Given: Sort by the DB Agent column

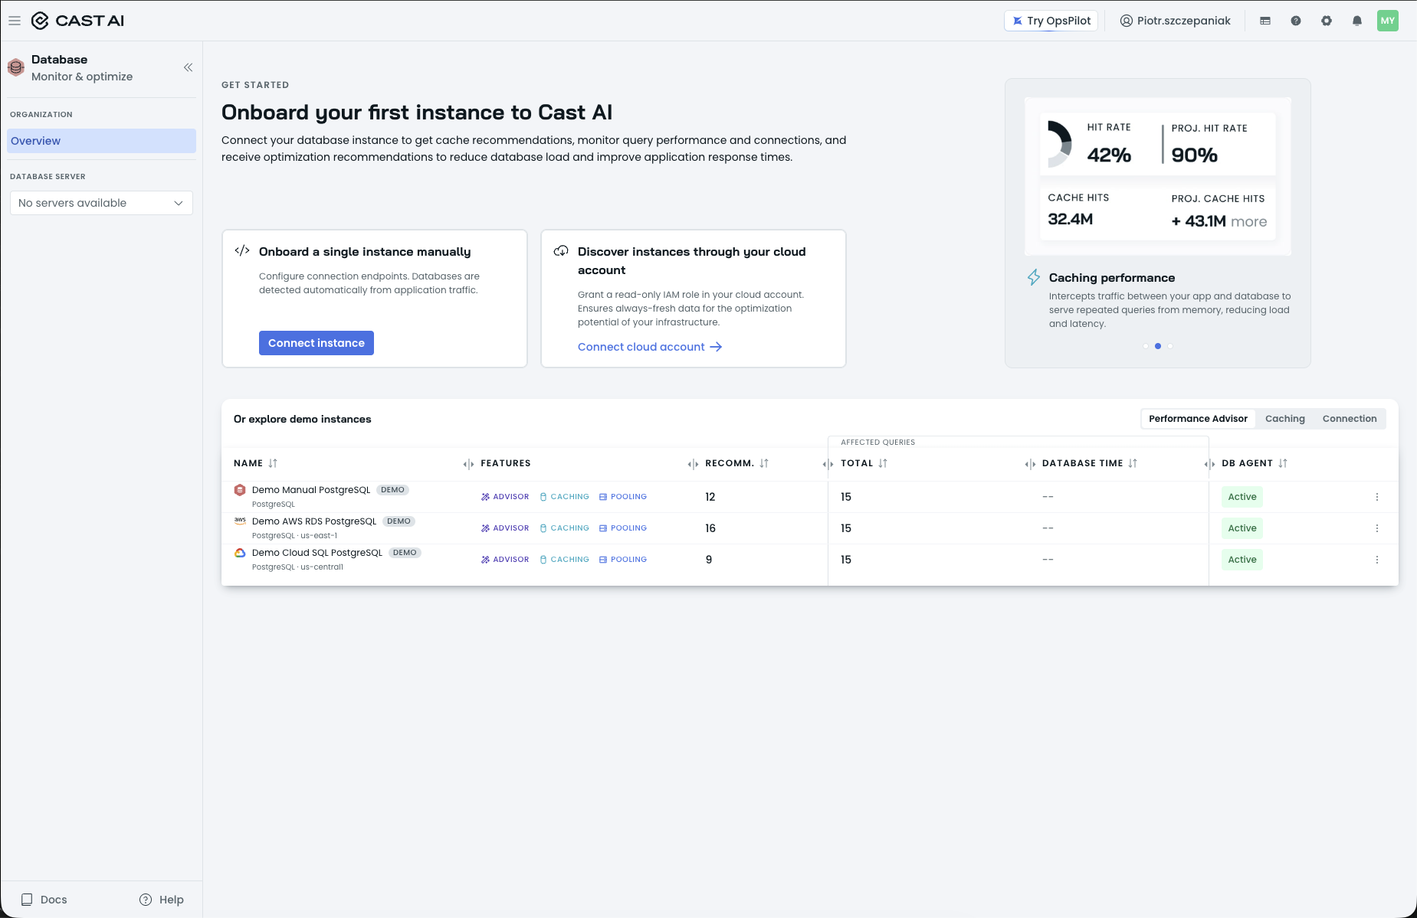Looking at the screenshot, I should (1283, 463).
